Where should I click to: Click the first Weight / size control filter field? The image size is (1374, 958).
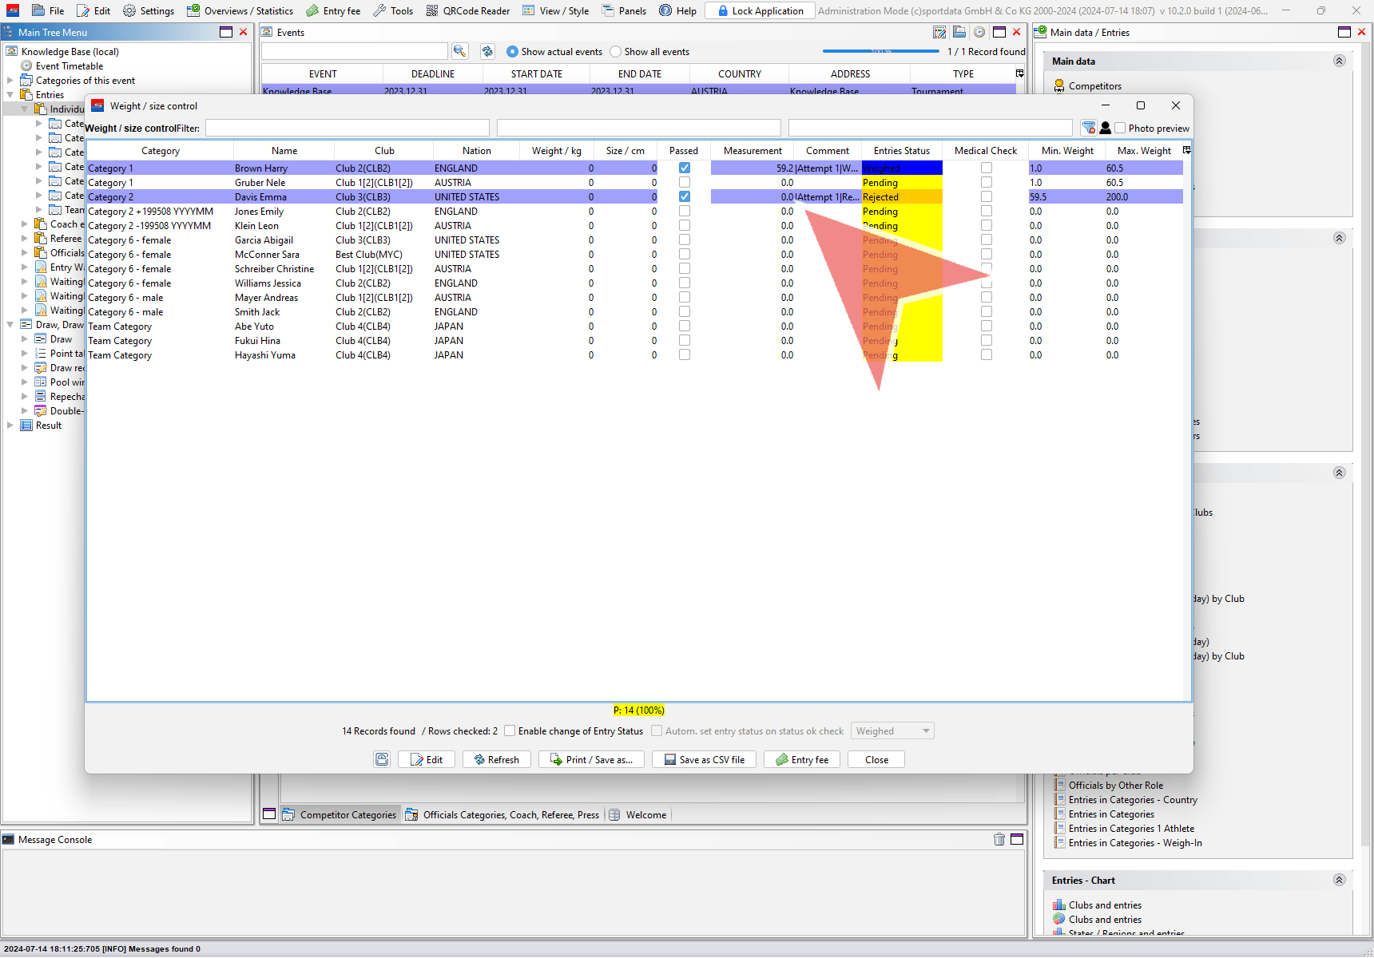(347, 128)
